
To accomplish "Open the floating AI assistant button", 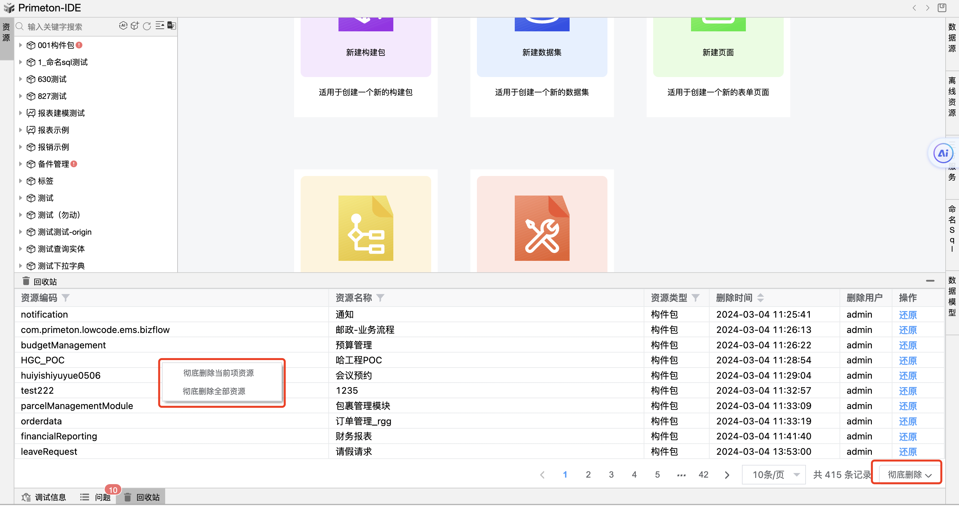I will [943, 153].
